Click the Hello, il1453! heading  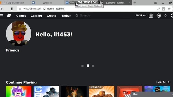coord(54,34)
